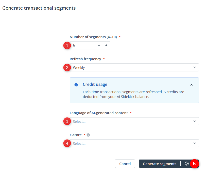Click the Credit usage info icon
The width and height of the screenshot is (206, 177).
76,85
